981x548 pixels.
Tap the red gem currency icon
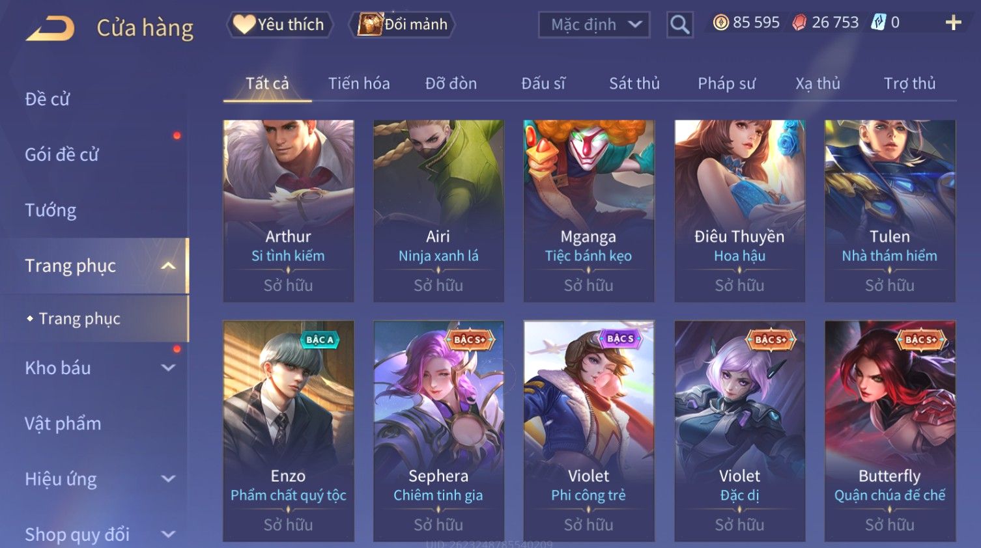799,23
